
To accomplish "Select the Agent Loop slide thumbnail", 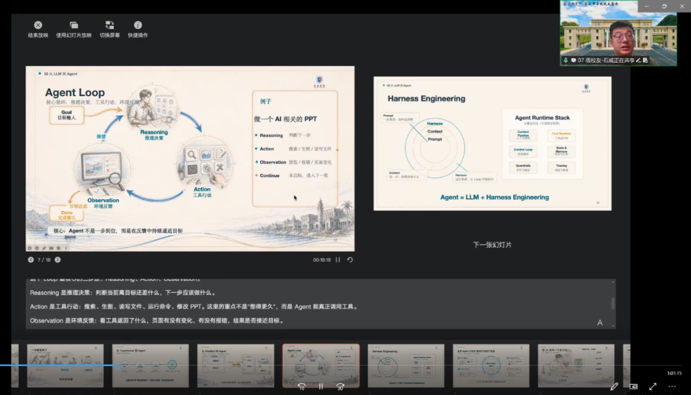I will (x=321, y=366).
